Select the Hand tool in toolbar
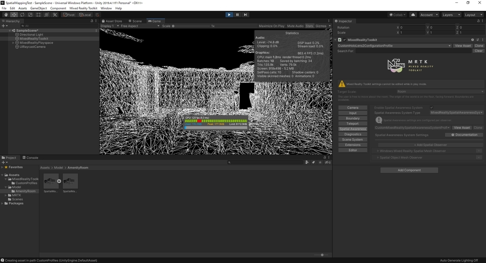Screen dimensions: 486x263 click(x=6, y=15)
